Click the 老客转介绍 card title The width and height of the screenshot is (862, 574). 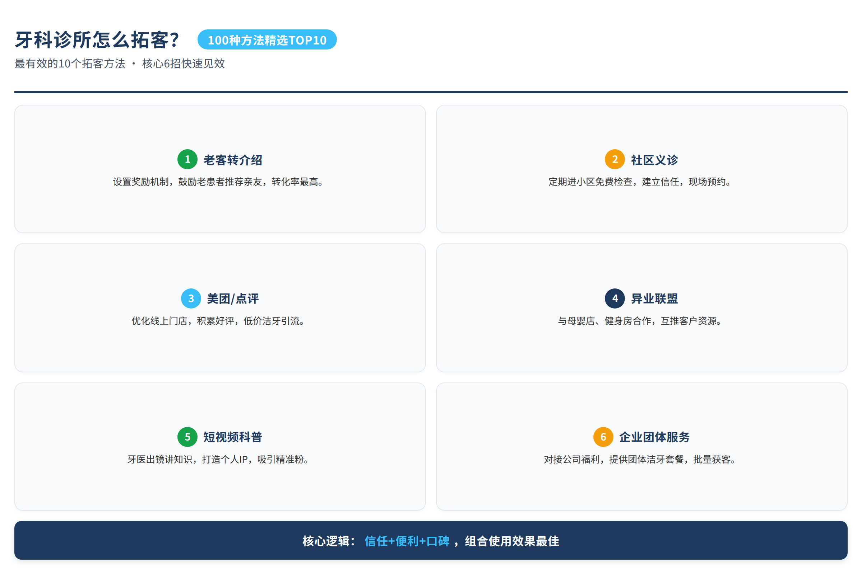pyautogui.click(x=233, y=160)
